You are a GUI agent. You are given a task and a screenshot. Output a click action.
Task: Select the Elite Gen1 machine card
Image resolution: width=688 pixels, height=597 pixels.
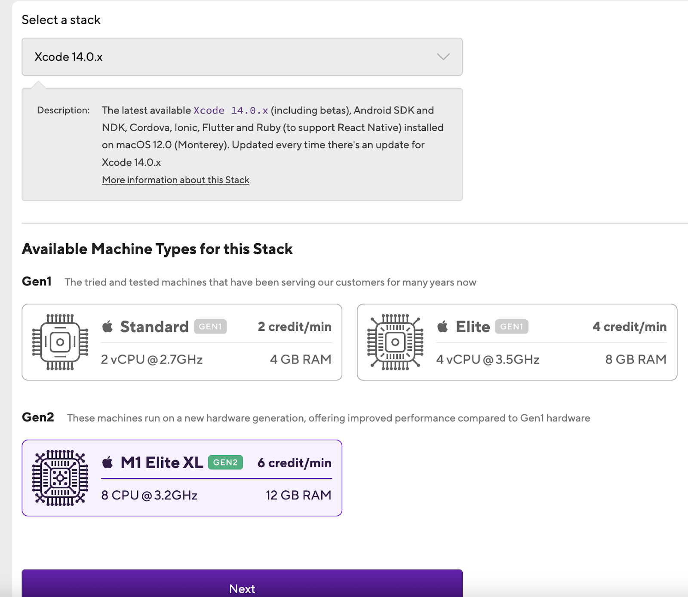[517, 342]
